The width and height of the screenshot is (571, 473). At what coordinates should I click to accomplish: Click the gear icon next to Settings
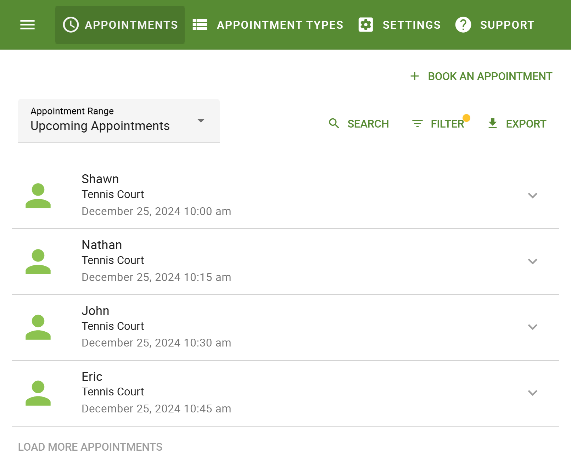click(x=365, y=24)
